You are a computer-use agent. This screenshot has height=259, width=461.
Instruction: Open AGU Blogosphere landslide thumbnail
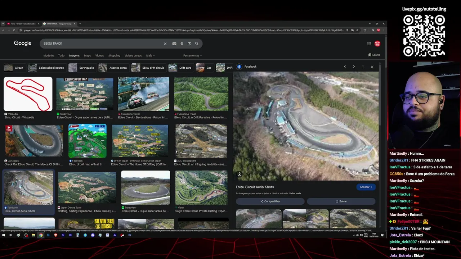[x=201, y=141]
